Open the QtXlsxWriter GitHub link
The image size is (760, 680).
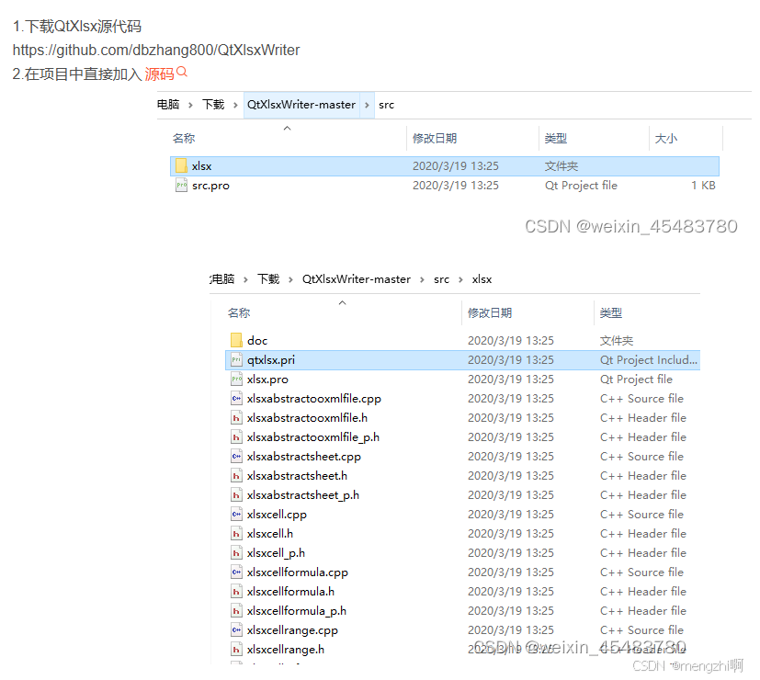tap(156, 51)
